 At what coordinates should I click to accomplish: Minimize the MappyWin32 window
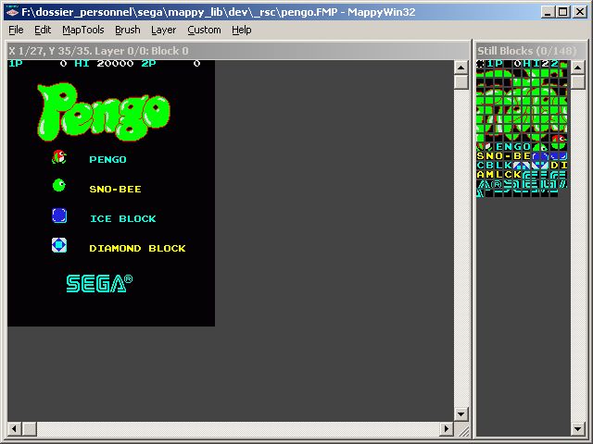(548, 12)
